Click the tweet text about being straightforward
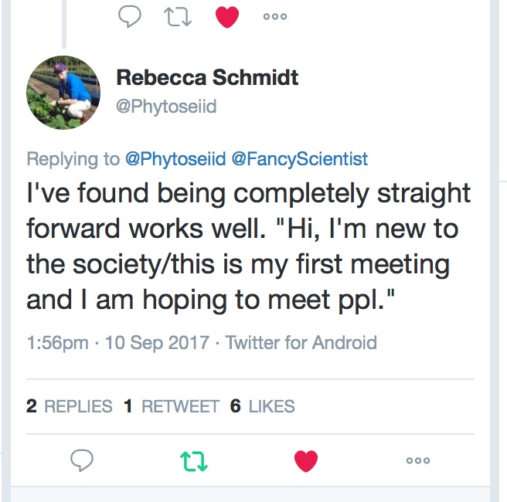The height and width of the screenshot is (502, 507). point(248,246)
